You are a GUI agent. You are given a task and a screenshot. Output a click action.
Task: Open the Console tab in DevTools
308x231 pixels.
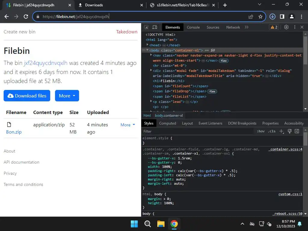193,27
